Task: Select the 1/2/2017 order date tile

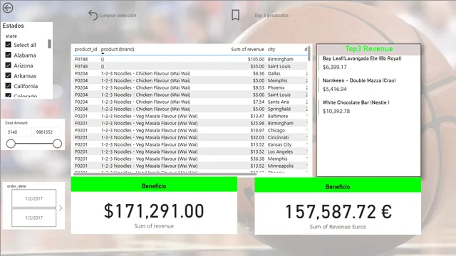Action: pos(34,198)
